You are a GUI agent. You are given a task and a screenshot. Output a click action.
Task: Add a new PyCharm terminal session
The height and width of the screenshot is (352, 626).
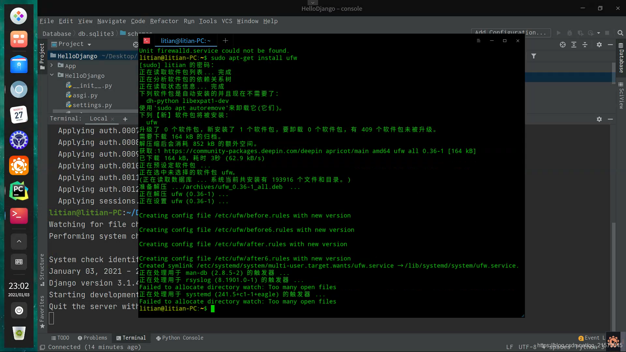pos(125,119)
